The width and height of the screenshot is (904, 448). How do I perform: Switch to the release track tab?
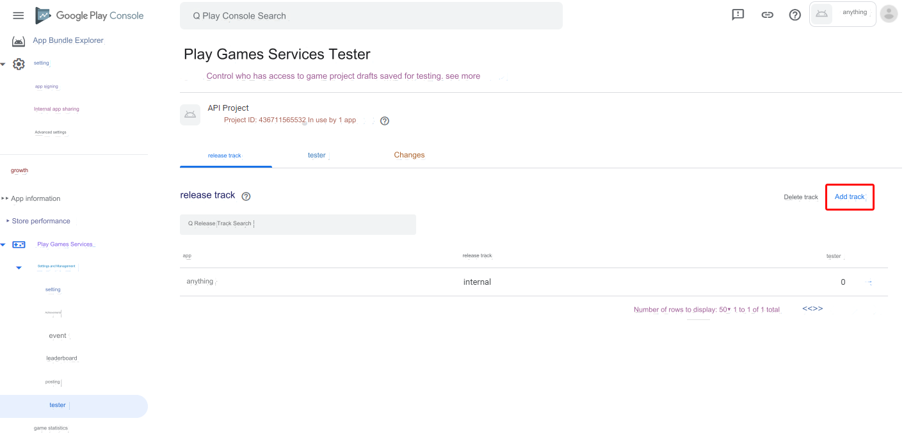tap(225, 156)
